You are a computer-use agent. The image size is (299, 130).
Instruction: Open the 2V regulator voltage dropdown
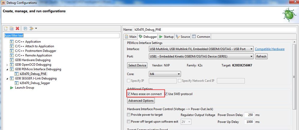click(x=186, y=122)
